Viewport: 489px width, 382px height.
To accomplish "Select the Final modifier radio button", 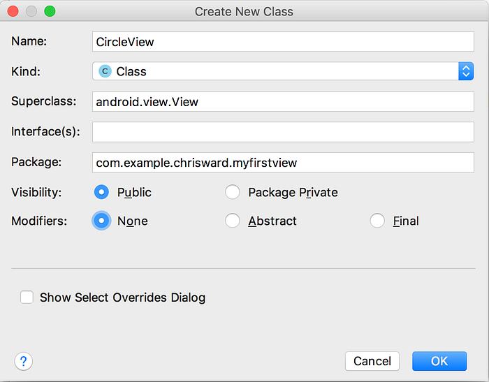I will pyautogui.click(x=377, y=221).
